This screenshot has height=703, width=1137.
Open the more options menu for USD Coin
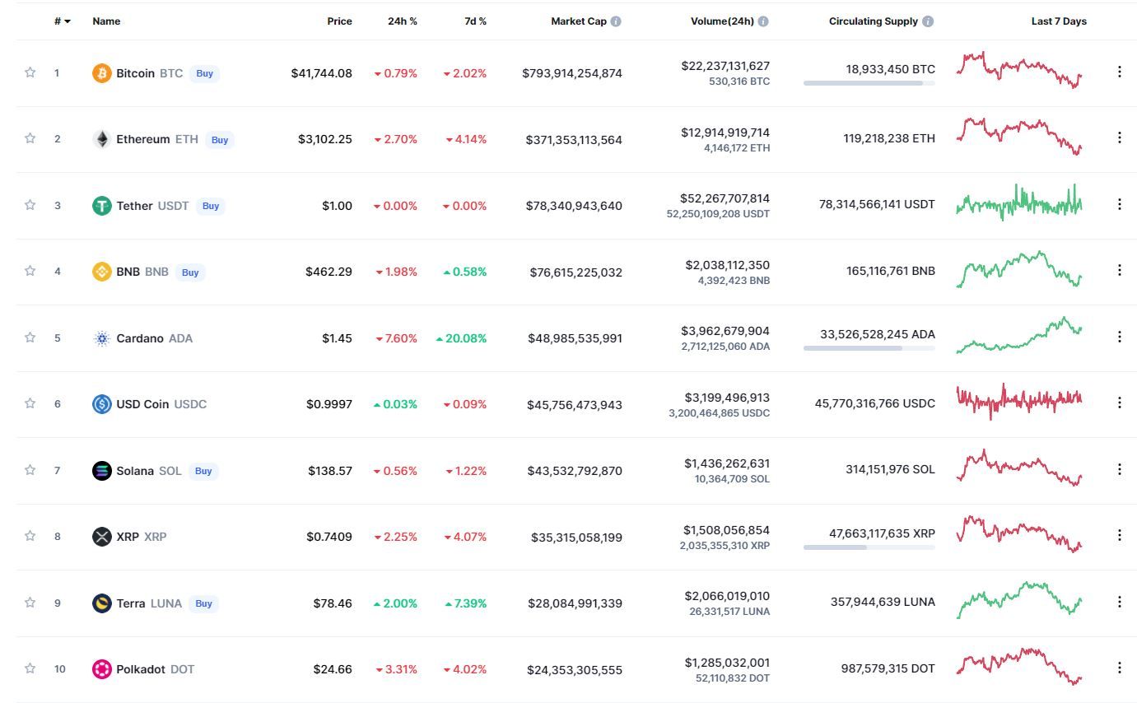[1119, 403]
